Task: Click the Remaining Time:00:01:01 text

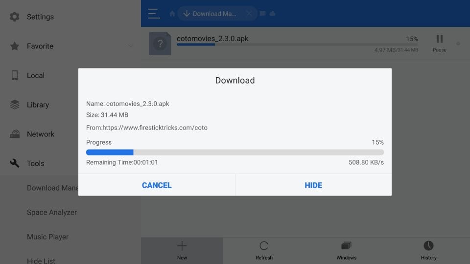Action: 122,162
